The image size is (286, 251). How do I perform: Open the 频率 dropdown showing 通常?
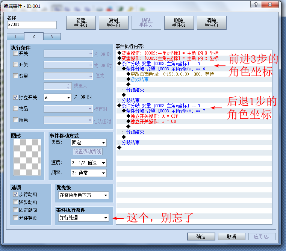(x=88, y=173)
